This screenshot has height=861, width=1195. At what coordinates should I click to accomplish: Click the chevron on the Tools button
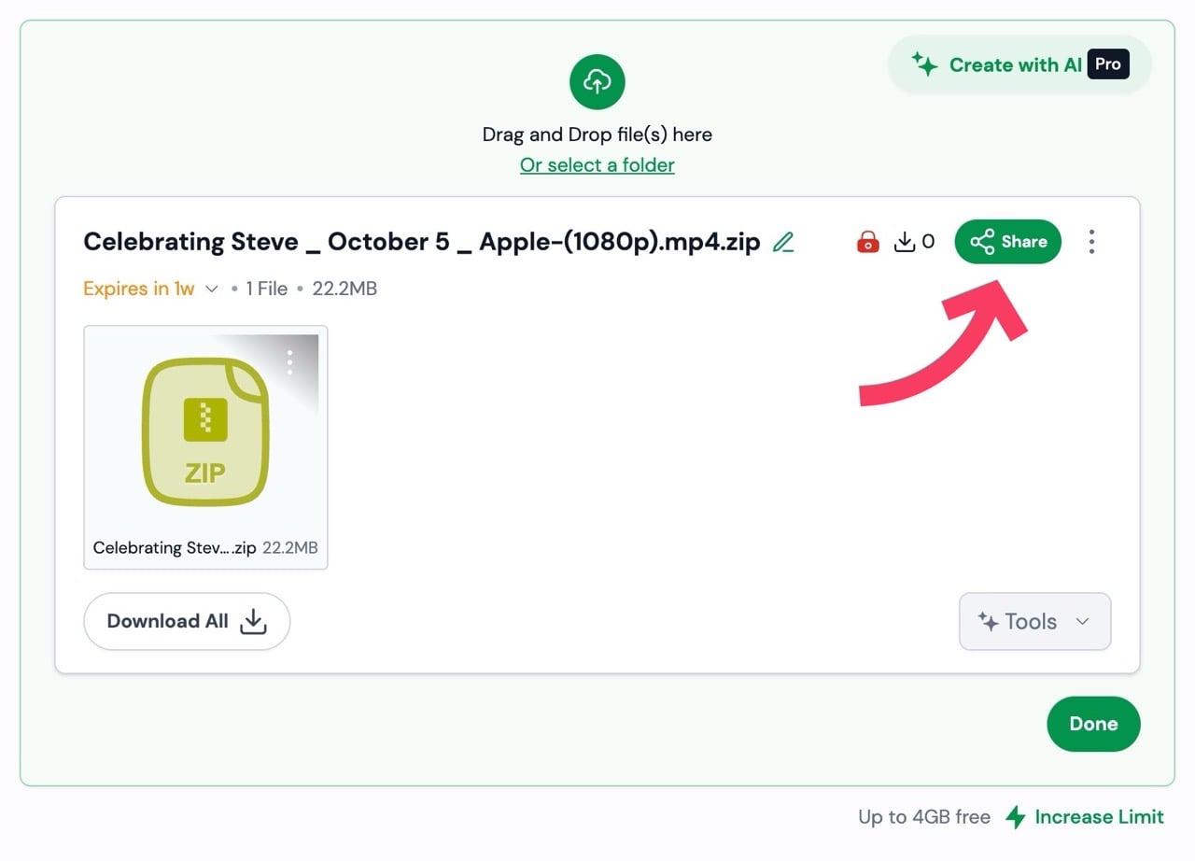[x=1083, y=621]
